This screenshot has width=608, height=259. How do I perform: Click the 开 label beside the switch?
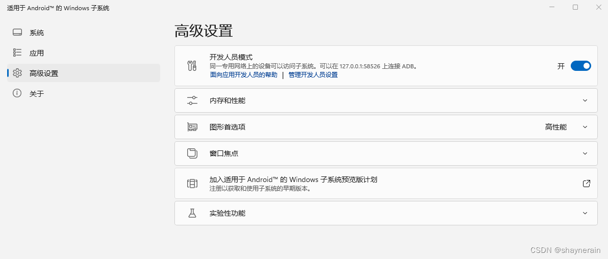coord(561,66)
